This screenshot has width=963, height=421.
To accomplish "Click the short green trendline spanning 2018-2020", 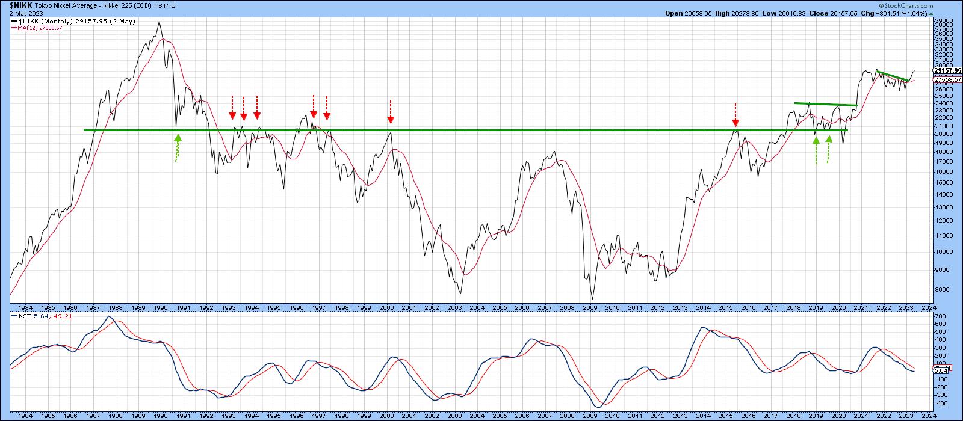I will (825, 105).
